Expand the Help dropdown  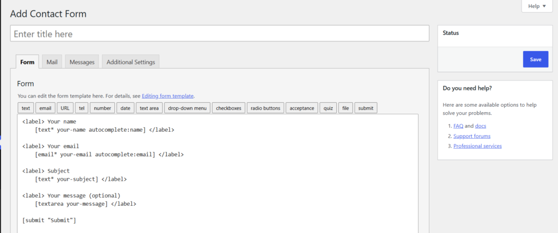(537, 6)
